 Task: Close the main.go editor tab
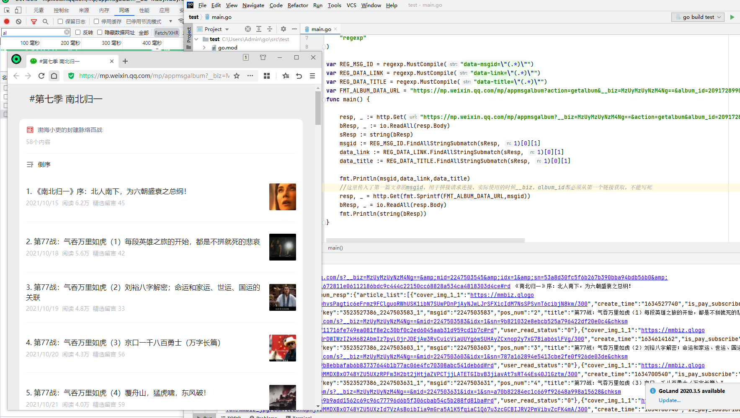click(x=335, y=29)
